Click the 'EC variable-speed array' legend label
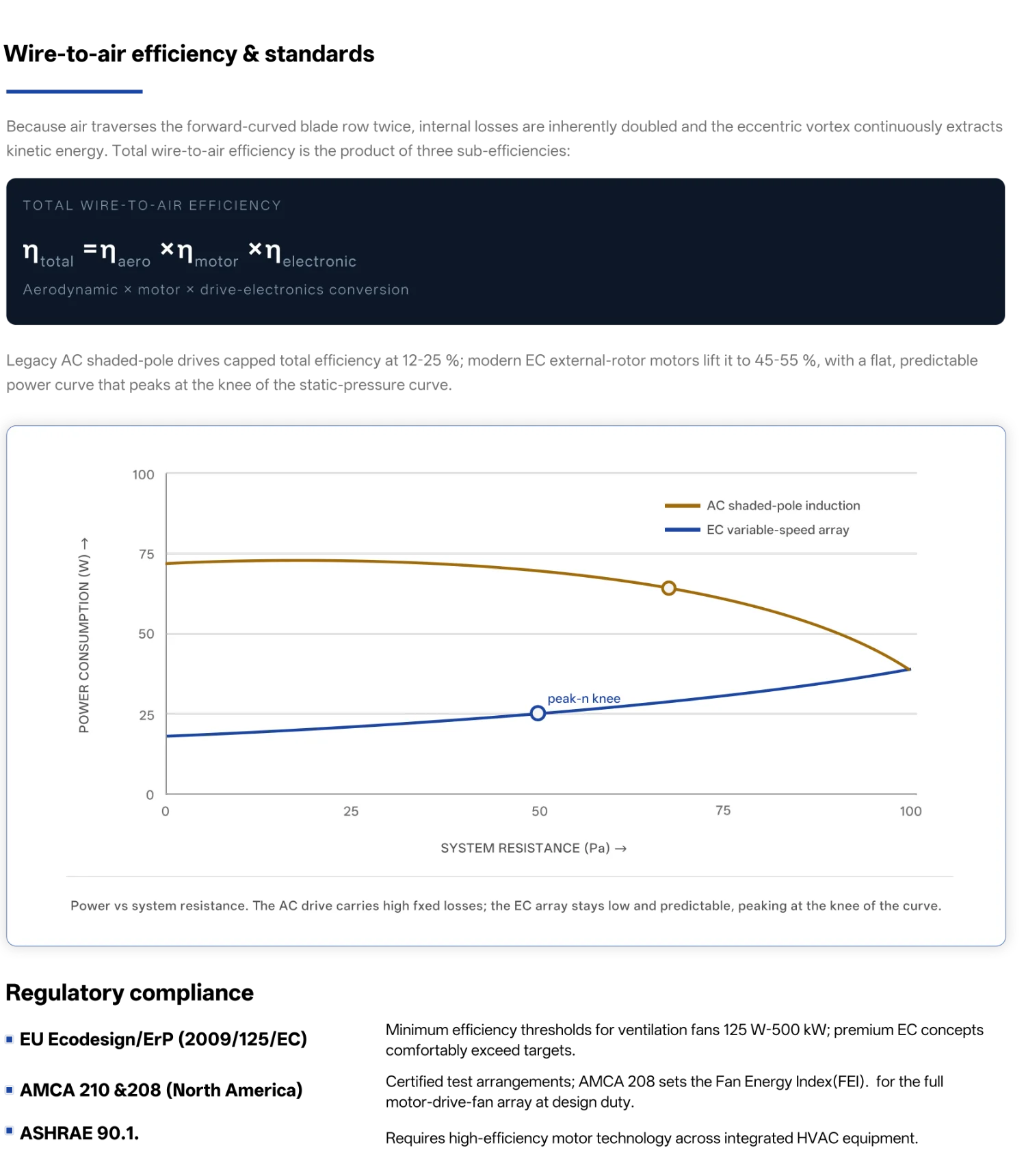Screen dimensions: 1026x1176 pos(778,530)
